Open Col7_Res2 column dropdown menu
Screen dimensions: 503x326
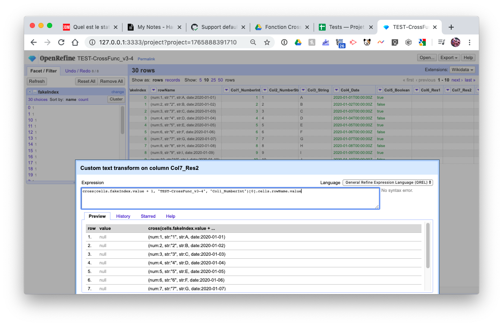448,90
